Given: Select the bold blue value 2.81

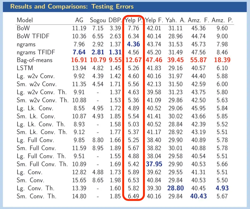Looking at the screenshot, I should coord(98,52).
